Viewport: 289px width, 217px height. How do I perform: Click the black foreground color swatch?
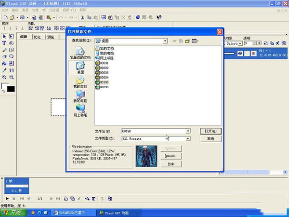pos(11,89)
